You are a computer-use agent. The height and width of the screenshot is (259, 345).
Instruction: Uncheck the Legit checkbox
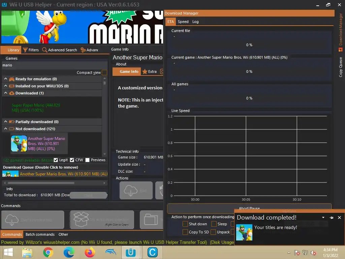[x=56, y=160]
